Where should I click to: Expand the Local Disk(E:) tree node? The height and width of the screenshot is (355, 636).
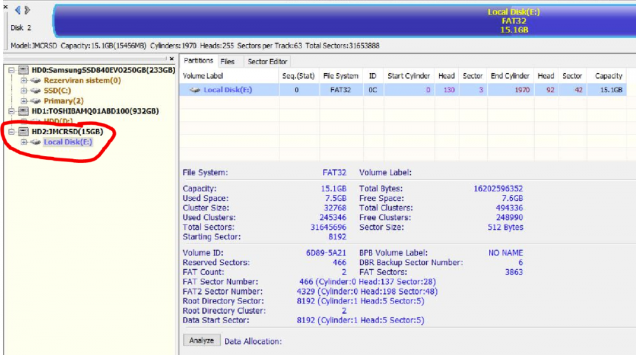coord(24,142)
